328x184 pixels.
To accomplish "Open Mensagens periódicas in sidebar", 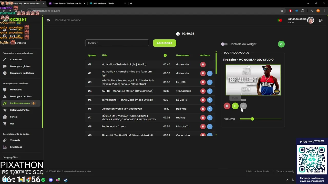I will pyautogui.click(x=22, y=73).
